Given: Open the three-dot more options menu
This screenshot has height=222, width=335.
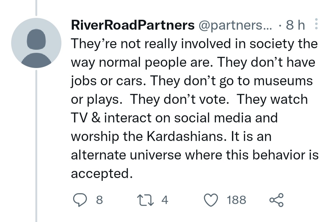Looking at the screenshot, I should 316,24.
